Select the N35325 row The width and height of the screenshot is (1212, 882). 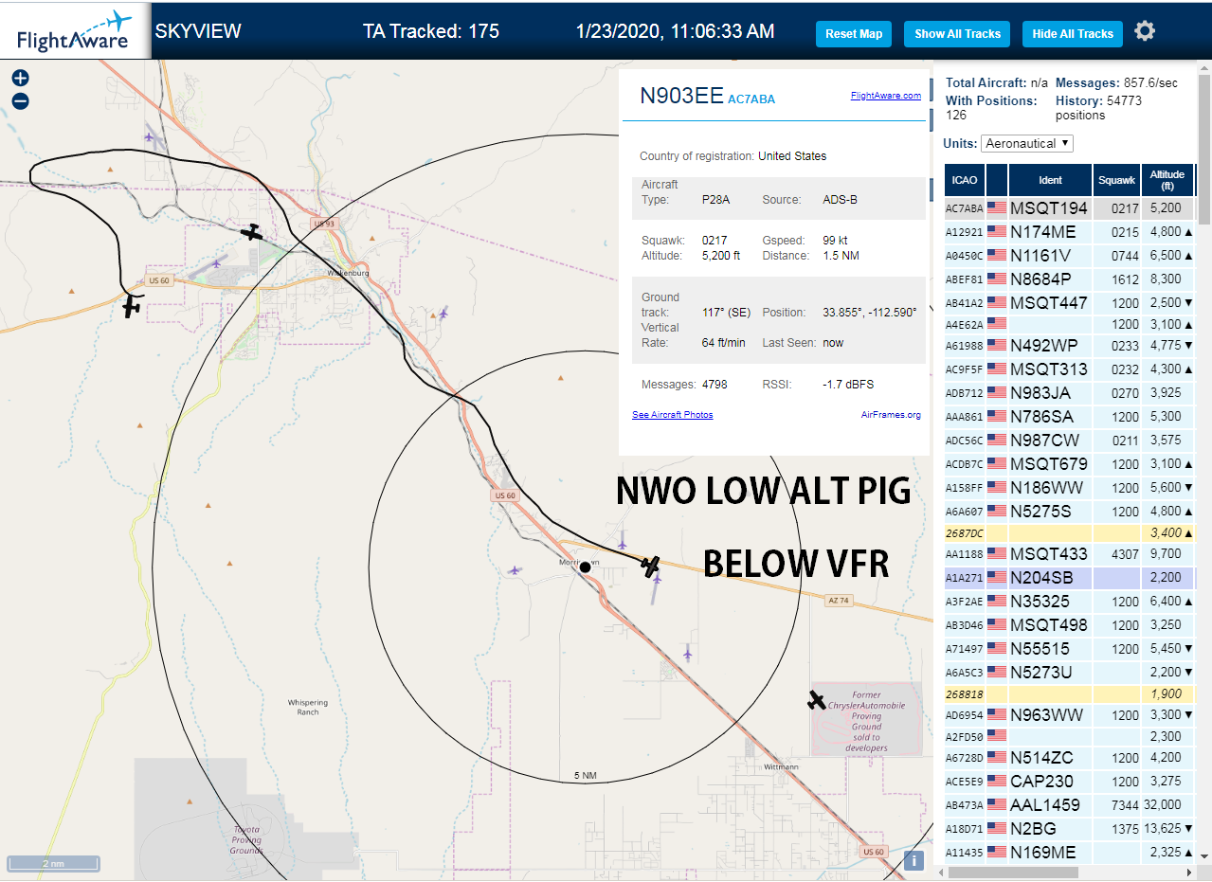pyautogui.click(x=1069, y=602)
